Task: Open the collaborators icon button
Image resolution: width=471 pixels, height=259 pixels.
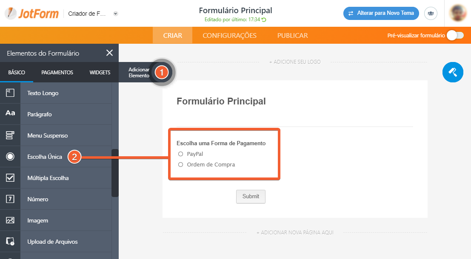Action: (431, 14)
